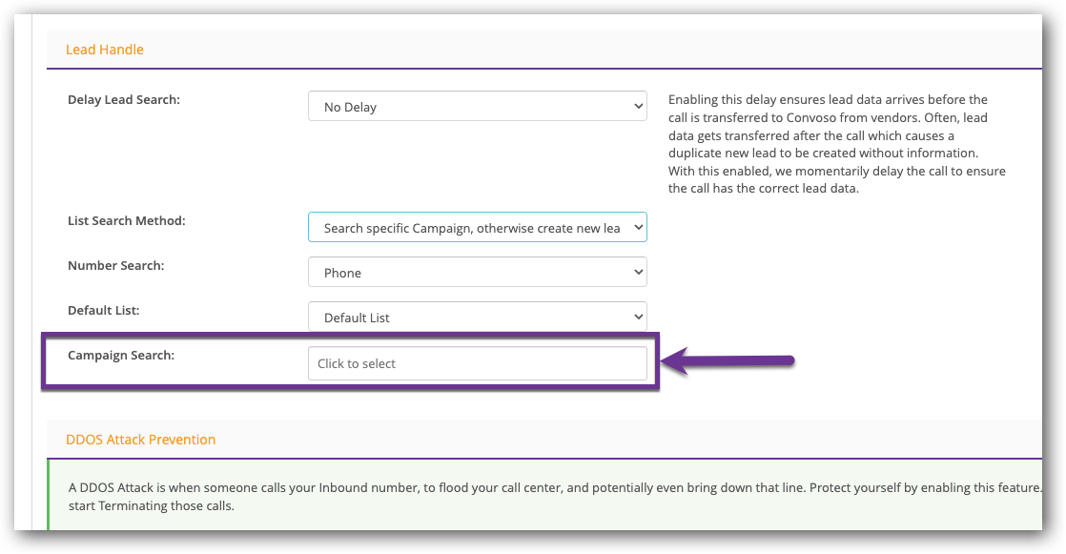
Task: Click the chevron on Default List
Action: pos(637,317)
